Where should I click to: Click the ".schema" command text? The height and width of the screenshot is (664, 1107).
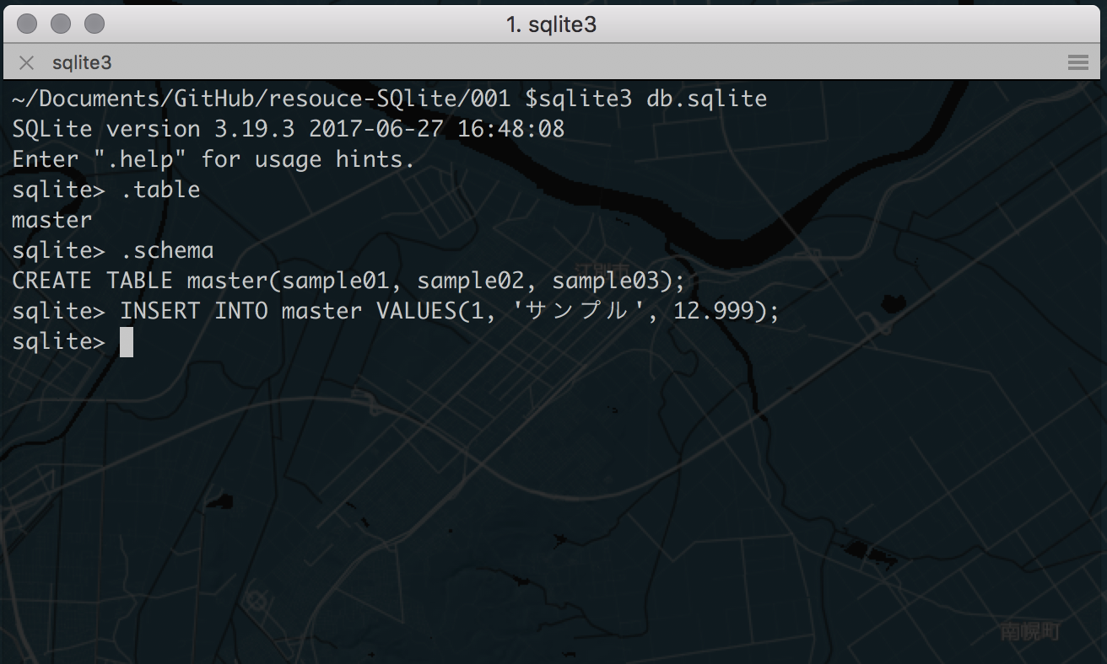click(x=167, y=250)
